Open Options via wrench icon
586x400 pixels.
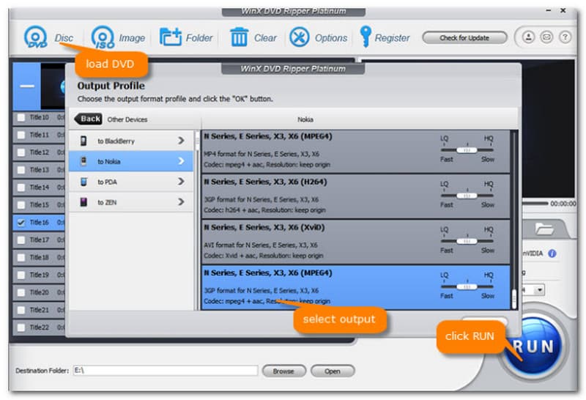pos(300,37)
